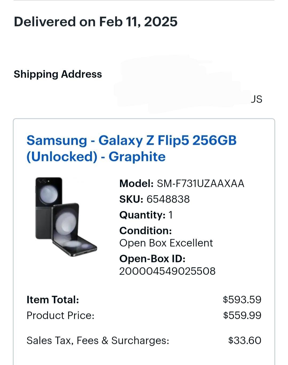Click the $593.59 item total amount
This screenshot has height=365, width=288.
coord(242,300)
